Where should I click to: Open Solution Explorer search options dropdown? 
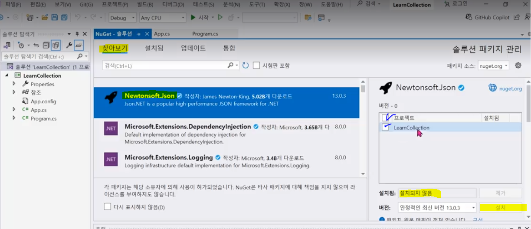click(x=86, y=56)
